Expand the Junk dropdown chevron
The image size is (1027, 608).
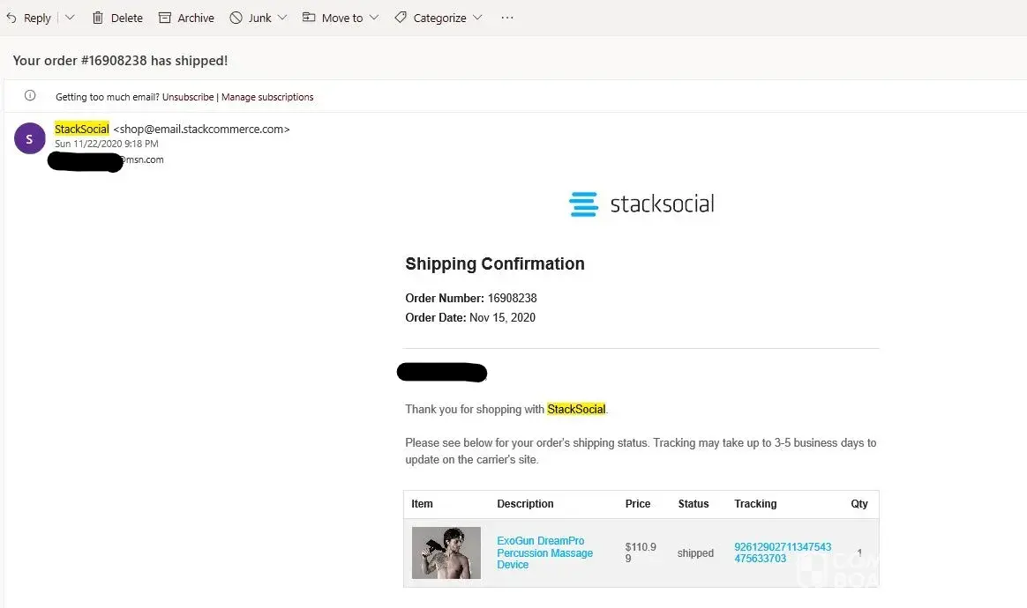tap(282, 18)
